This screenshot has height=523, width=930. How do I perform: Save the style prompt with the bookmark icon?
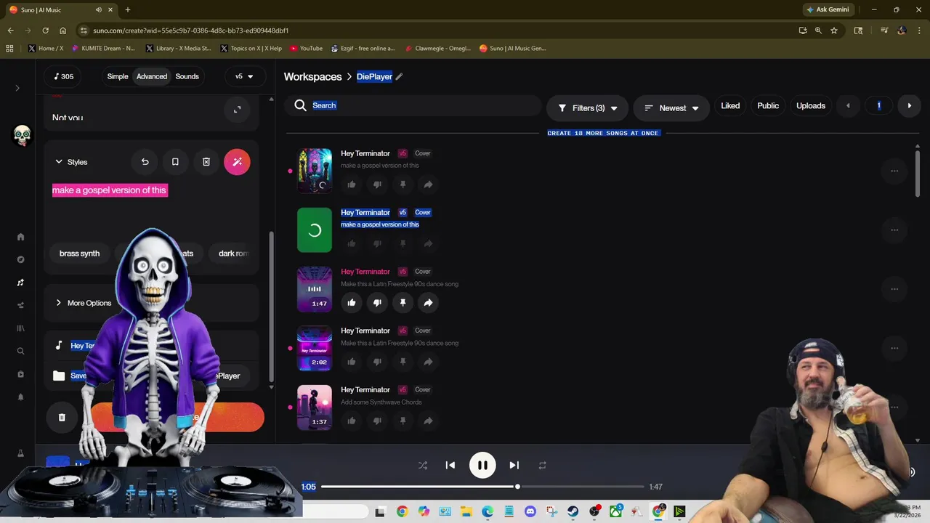point(175,162)
